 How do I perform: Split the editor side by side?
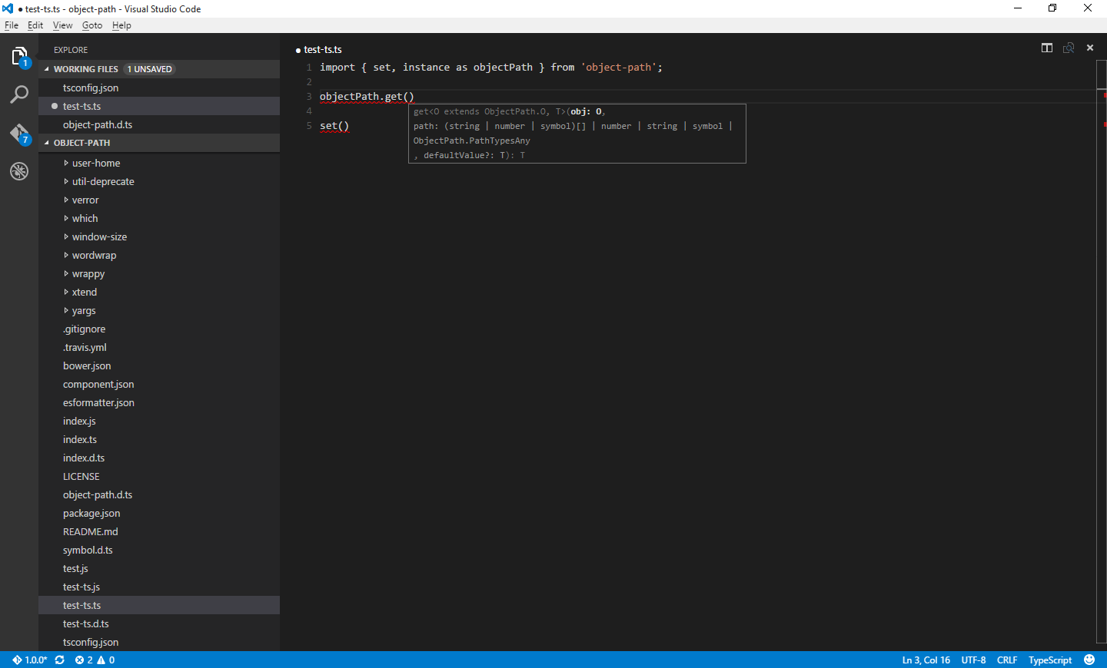(1047, 48)
